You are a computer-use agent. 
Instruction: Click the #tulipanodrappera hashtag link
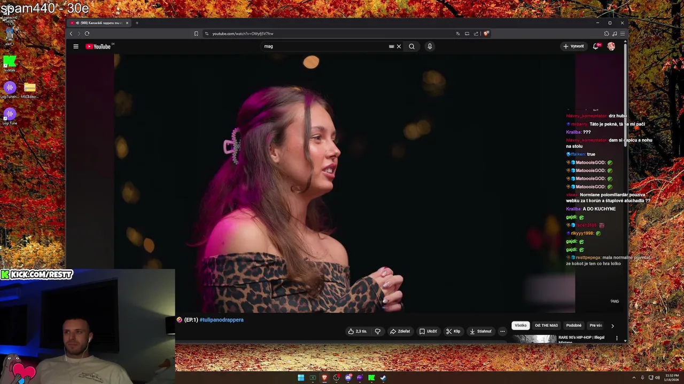tap(221, 319)
